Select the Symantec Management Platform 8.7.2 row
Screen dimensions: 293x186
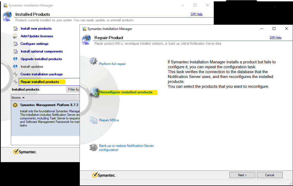click(x=45, y=118)
